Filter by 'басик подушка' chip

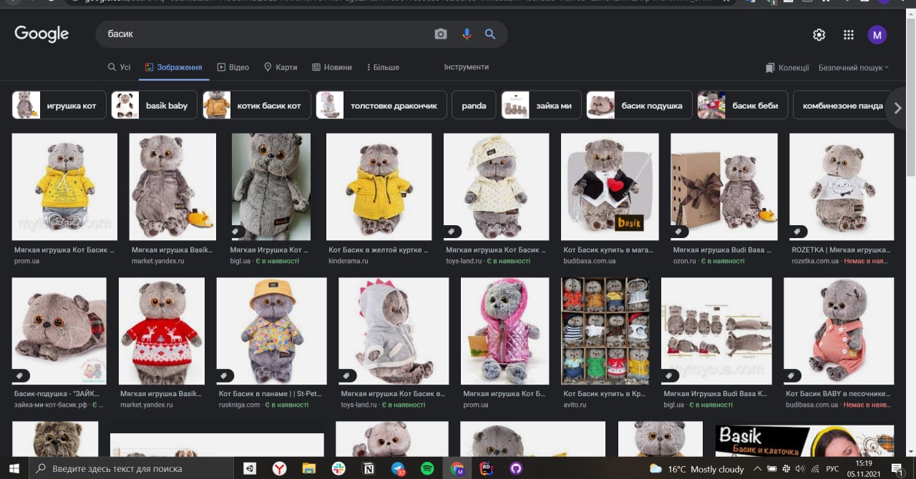point(639,105)
